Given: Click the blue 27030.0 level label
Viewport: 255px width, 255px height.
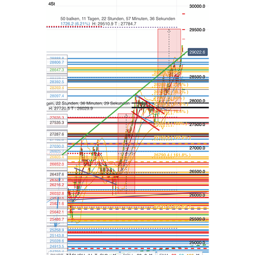Looking at the screenshot, I should pyautogui.click(x=57, y=146).
